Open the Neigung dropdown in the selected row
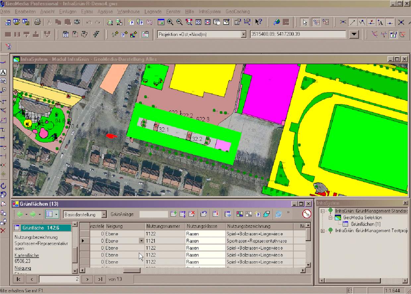This screenshot has width=411, height=294. (x=142, y=241)
